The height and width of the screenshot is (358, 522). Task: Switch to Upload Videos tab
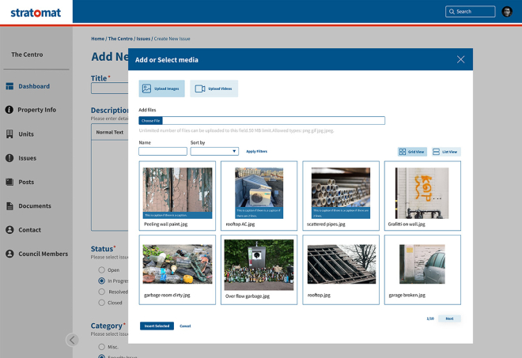point(214,89)
